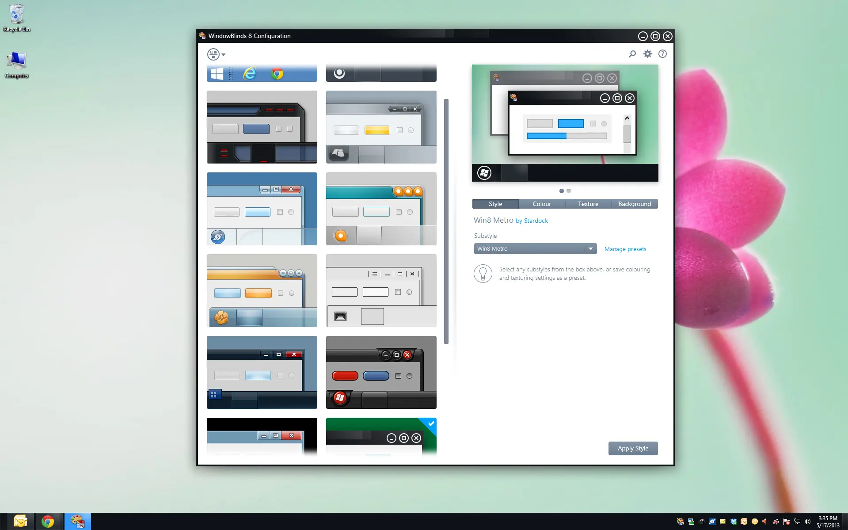
Task: Select second preview page dot
Action: [x=569, y=191]
